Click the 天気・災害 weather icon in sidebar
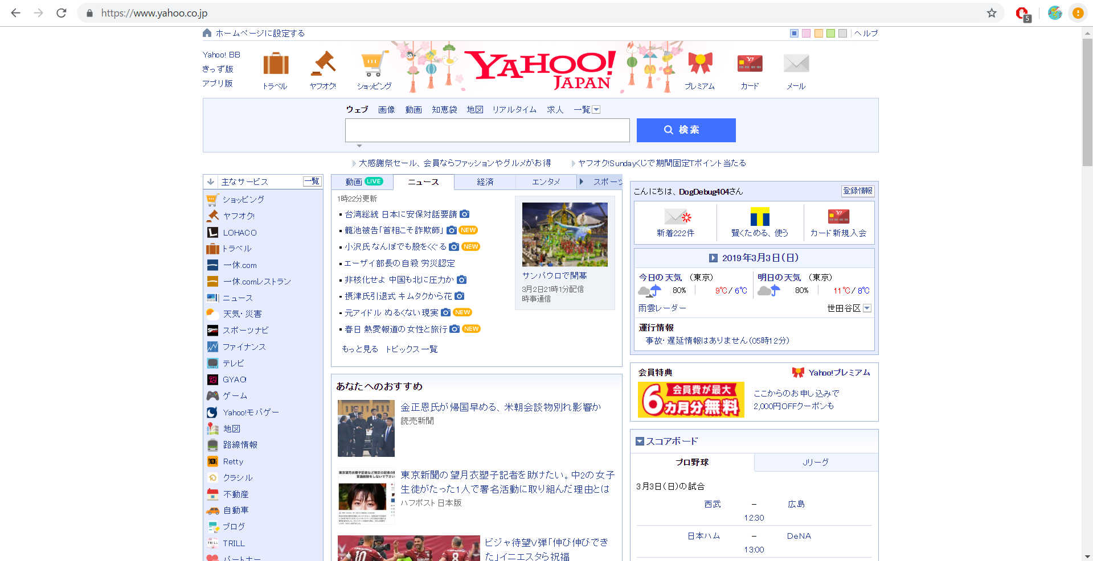Image resolution: width=1093 pixels, height=561 pixels. coord(212,313)
